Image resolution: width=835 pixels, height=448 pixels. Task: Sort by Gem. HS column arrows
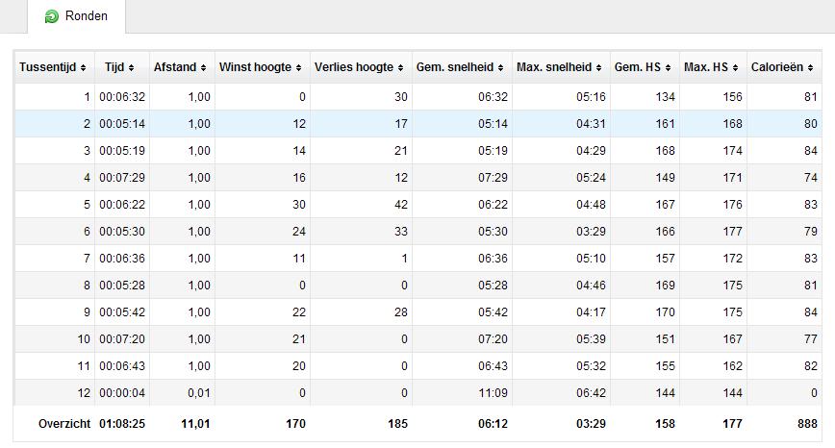click(668, 68)
